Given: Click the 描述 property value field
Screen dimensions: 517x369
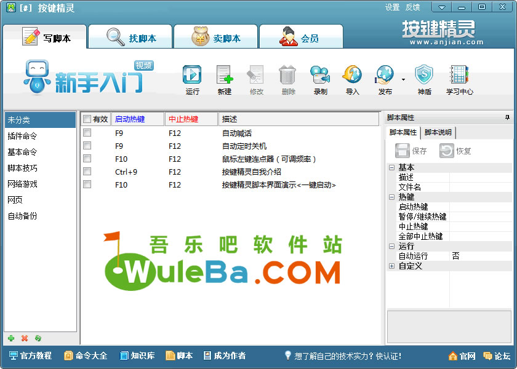Looking at the screenshot, I should [481, 177].
